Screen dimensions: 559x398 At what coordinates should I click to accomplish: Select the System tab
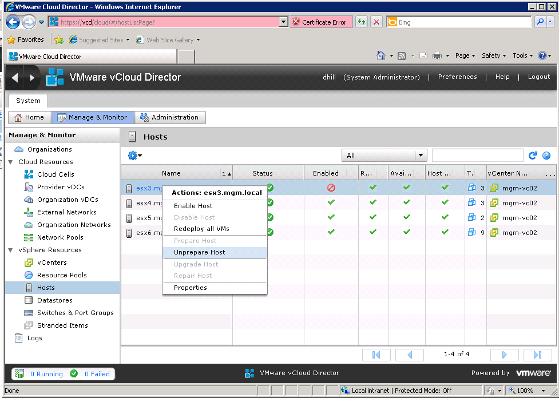click(x=28, y=101)
